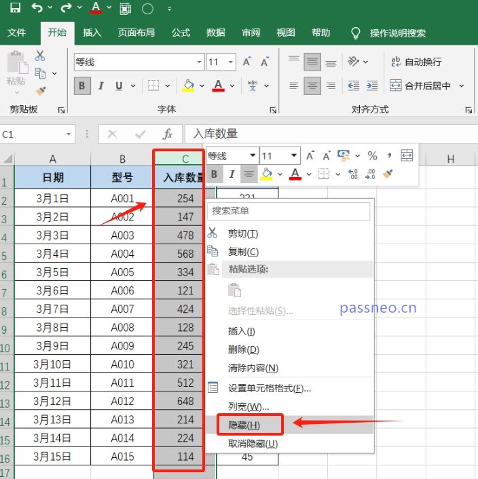Image resolution: width=478 pixels, height=479 pixels.
Task: Open the Paste options dropdown arrow
Action: tap(17, 92)
